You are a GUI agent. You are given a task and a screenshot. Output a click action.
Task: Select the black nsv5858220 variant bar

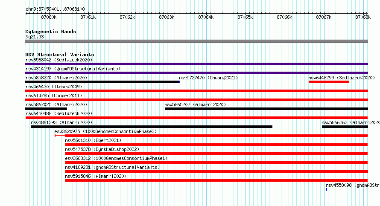[x=102, y=82]
